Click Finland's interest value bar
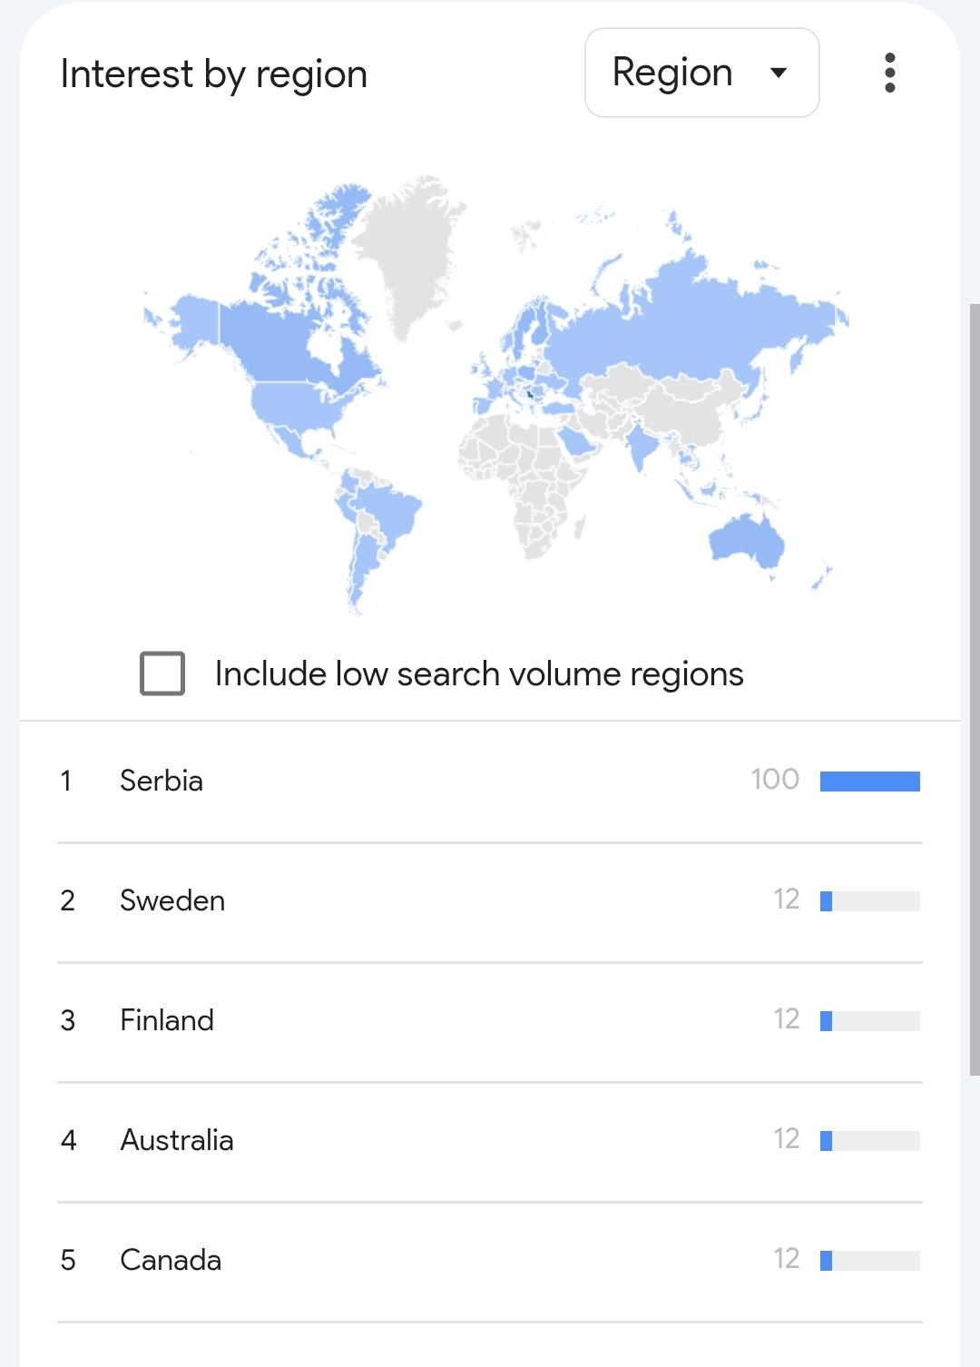The height and width of the screenshot is (1367, 980). point(869,1021)
